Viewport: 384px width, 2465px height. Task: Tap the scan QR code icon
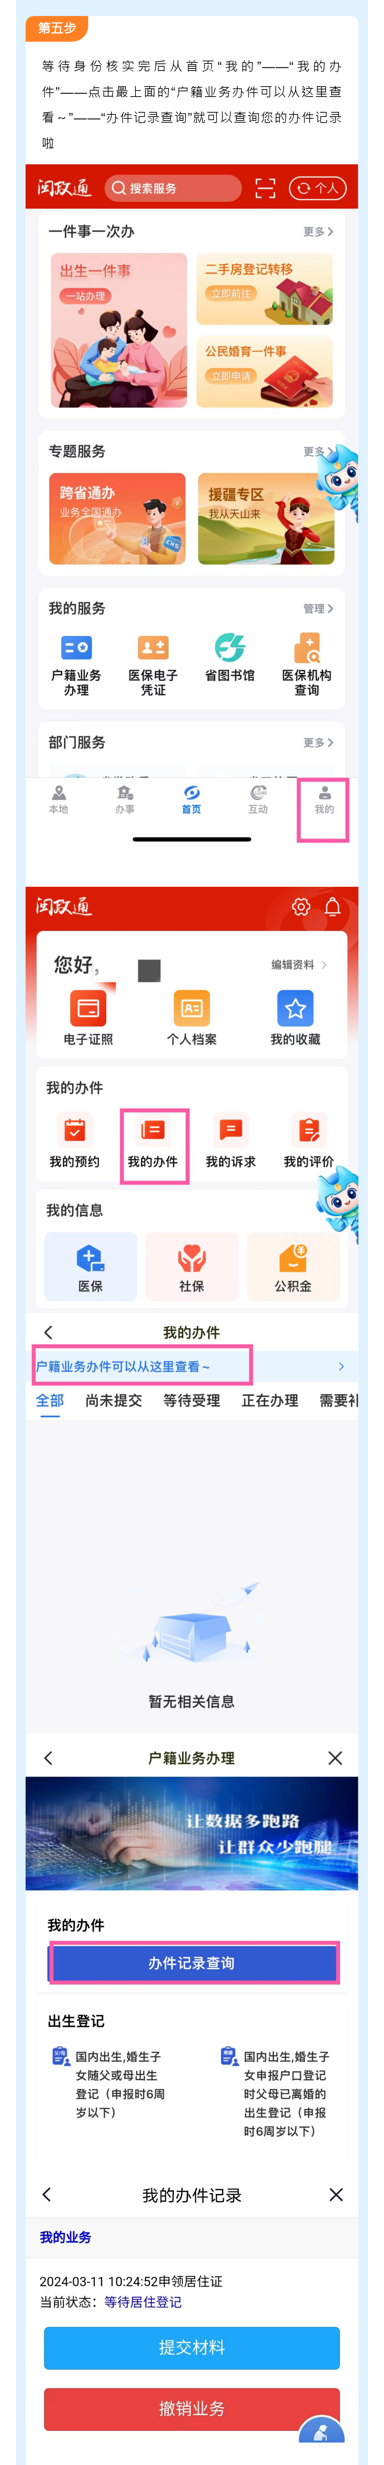[266, 189]
